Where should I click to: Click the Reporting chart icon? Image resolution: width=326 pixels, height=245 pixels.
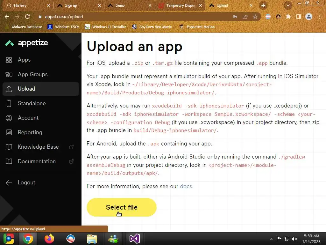(9, 132)
